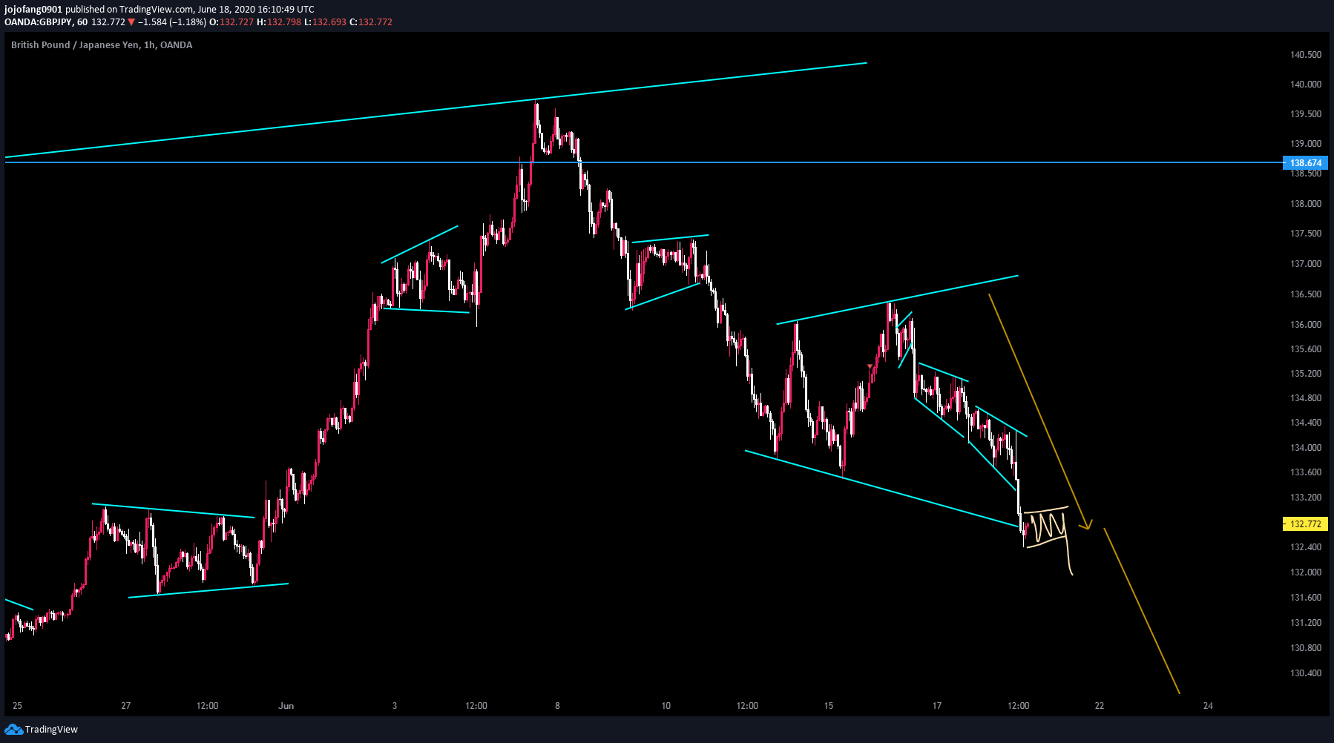The image size is (1334, 743).
Task: Click the 133.600 price axis label
Action: pos(1306,472)
